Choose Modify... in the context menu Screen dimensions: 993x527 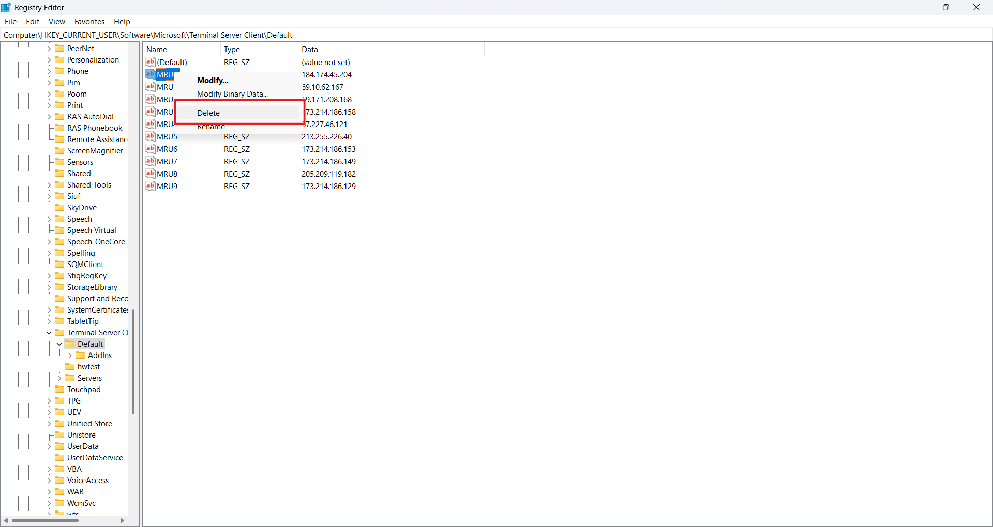click(213, 81)
